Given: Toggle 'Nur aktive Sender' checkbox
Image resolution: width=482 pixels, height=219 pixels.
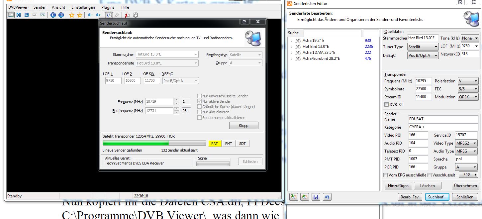Looking at the screenshot, I should 199,101.
